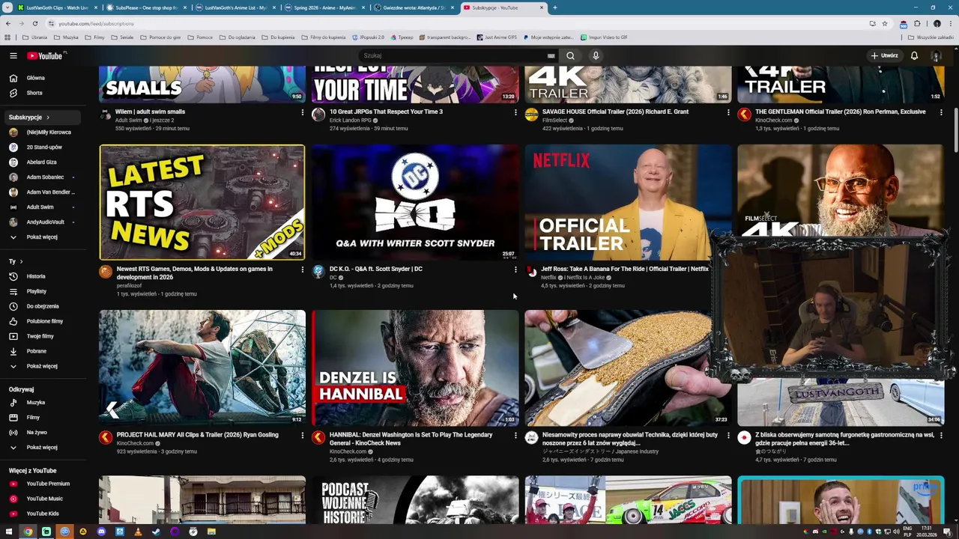This screenshot has width=959, height=539.
Task: Open more options for Newest RTS Games video
Action: tap(303, 269)
